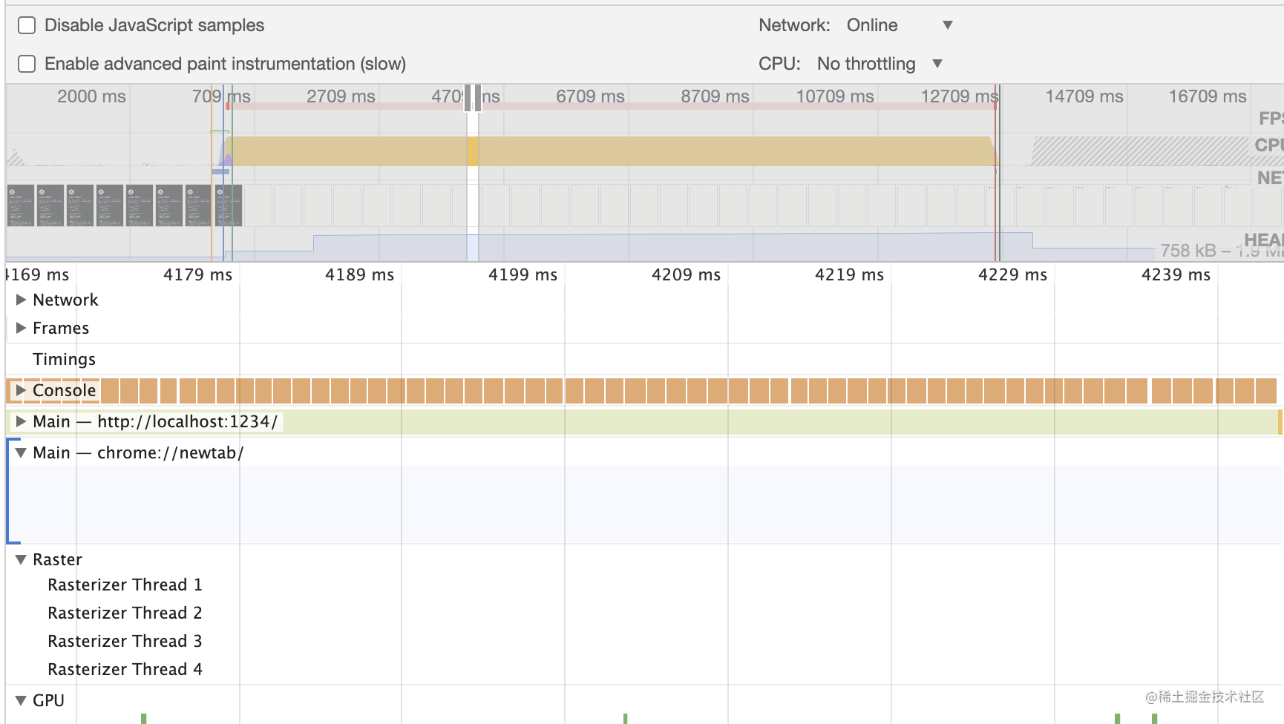Expand Main localhost:1234 track
1284x724 pixels.
[21, 421]
